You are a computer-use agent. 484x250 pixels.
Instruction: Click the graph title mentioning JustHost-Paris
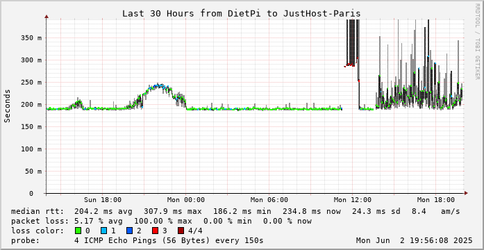[242, 14]
